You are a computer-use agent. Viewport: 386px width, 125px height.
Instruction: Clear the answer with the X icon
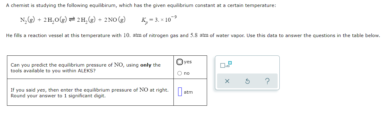[x=227, y=81]
